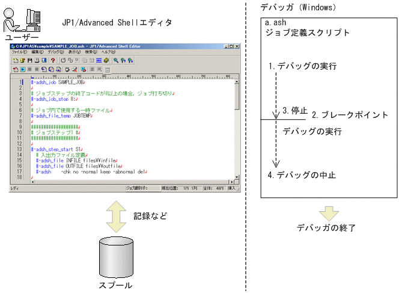The image size is (399, 293).
Task: Click the first icon of debug toolbar row
Action: (16, 69)
